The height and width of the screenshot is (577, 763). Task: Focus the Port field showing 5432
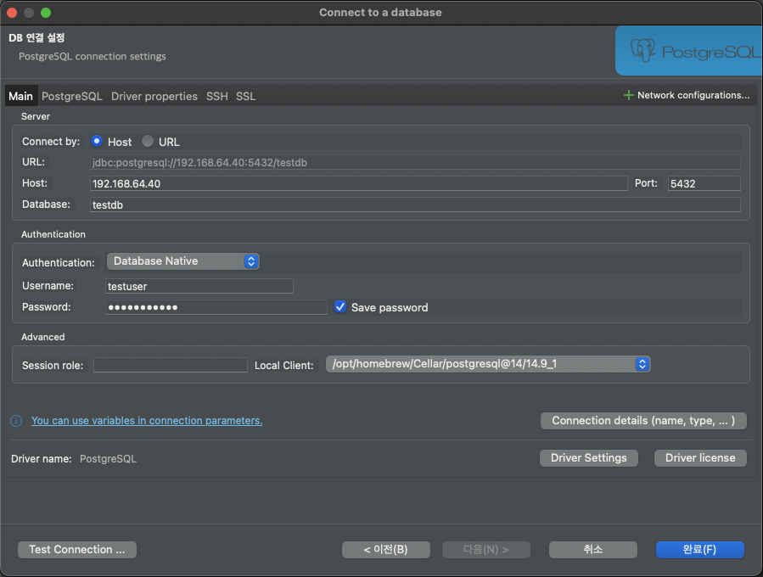point(704,183)
